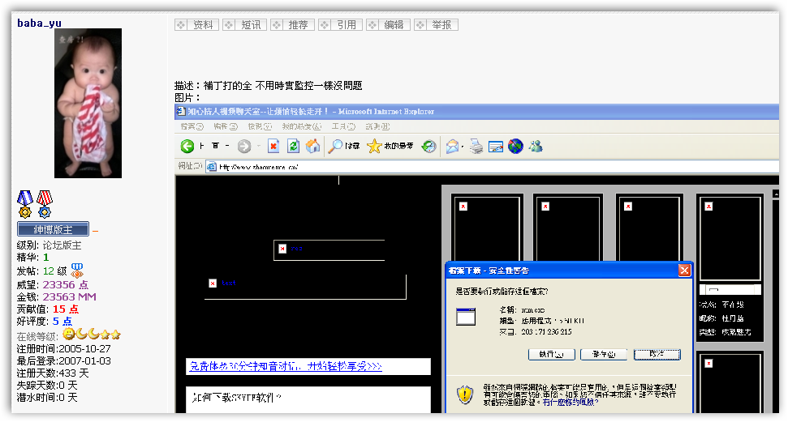
Task: Close the security warning download dialog
Action: tap(684, 271)
